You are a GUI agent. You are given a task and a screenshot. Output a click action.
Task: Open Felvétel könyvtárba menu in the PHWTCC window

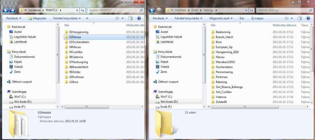click(67, 18)
